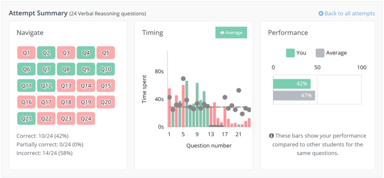The image size is (384, 178).
Task: Navigate to question Q2
Action: [46, 53]
